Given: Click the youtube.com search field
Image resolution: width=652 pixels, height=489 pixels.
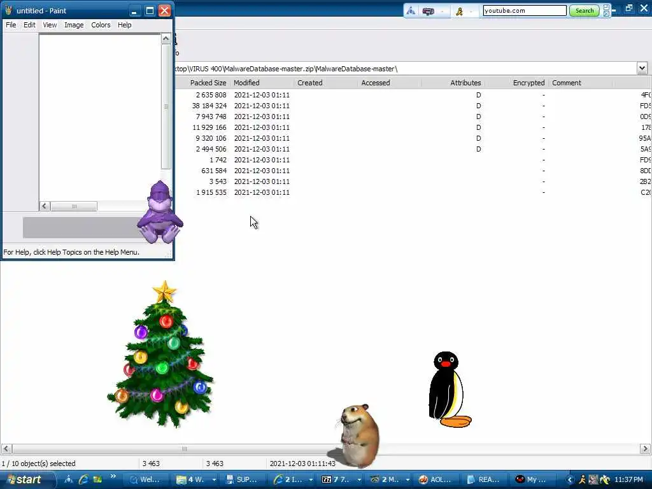Looking at the screenshot, I should click(x=525, y=11).
